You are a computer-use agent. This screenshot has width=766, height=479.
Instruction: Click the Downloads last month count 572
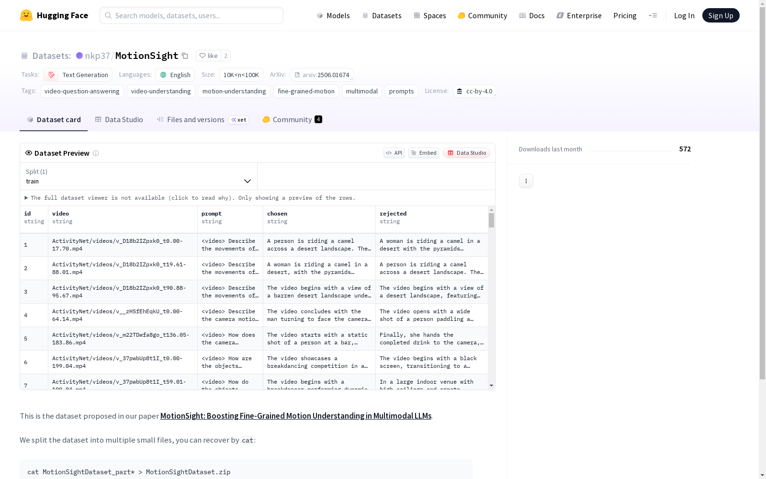pos(685,149)
